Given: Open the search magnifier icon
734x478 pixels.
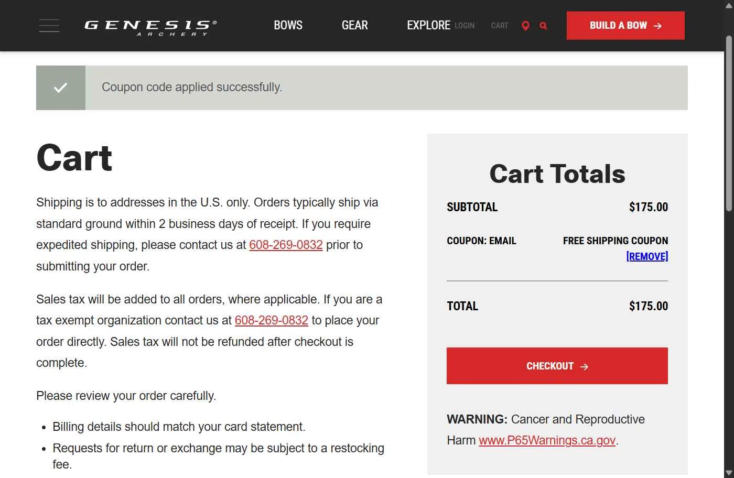Looking at the screenshot, I should pyautogui.click(x=543, y=26).
